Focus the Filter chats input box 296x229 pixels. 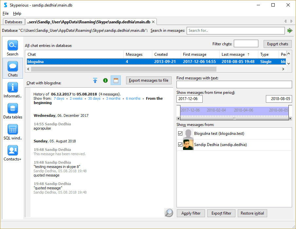coord(246,44)
